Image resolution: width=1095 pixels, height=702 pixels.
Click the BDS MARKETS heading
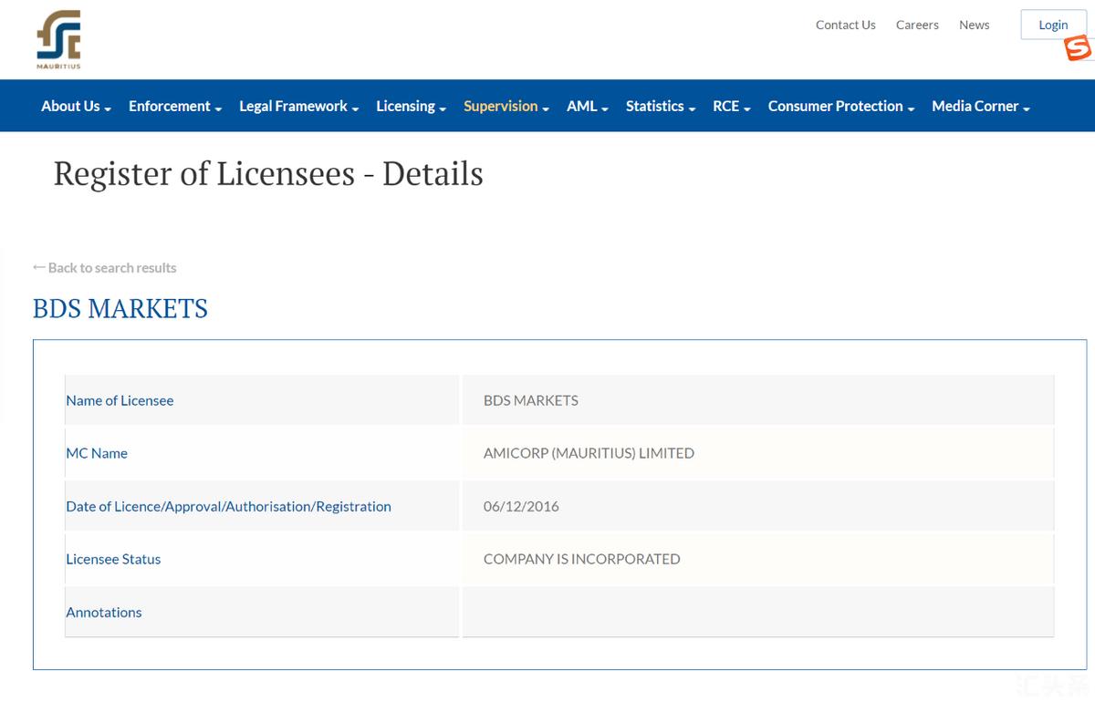(x=120, y=309)
